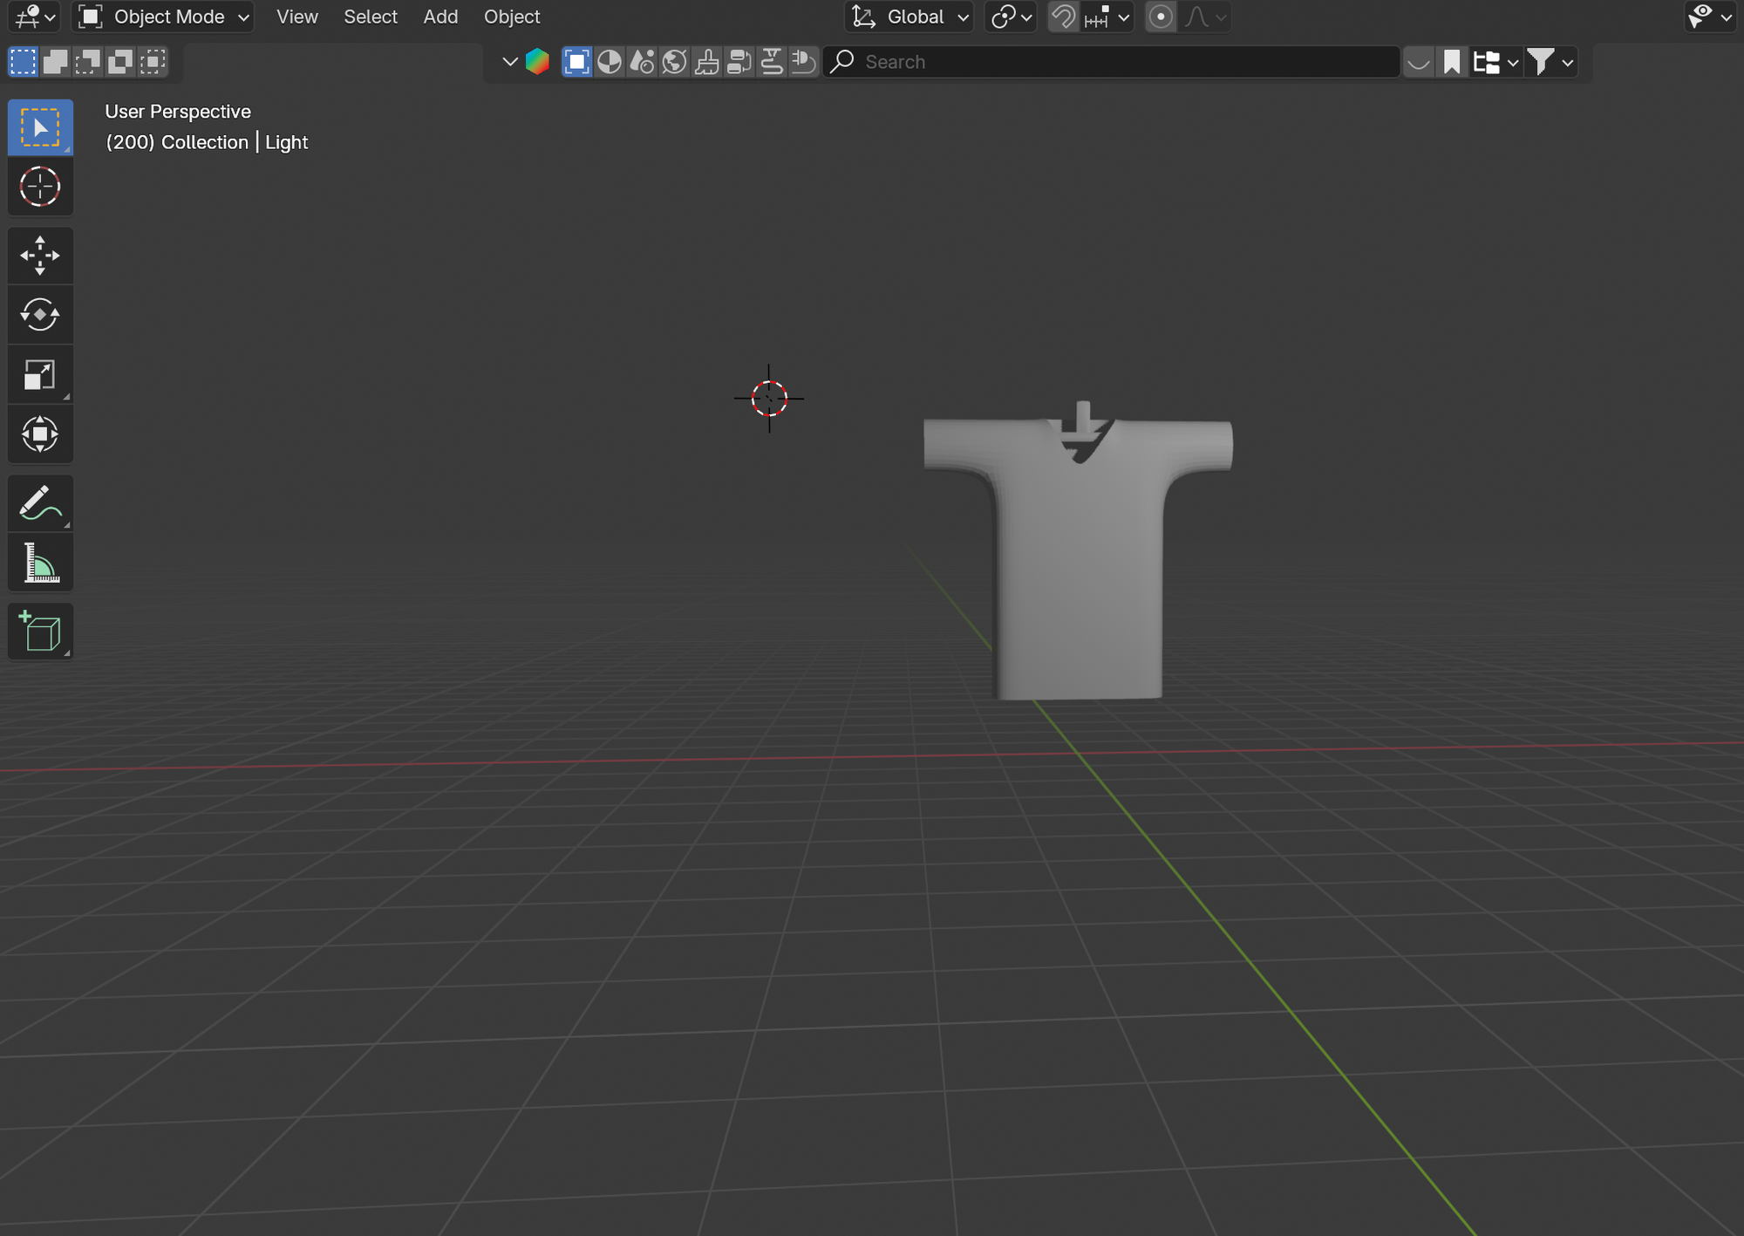
Task: Click the bookmark icon button
Action: tap(1451, 62)
